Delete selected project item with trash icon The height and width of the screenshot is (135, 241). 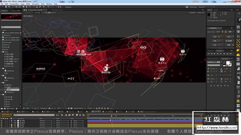point(17,109)
